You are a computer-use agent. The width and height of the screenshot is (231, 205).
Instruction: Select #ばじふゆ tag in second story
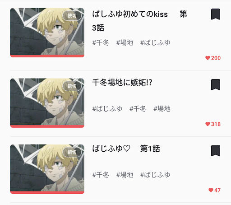click(107, 109)
